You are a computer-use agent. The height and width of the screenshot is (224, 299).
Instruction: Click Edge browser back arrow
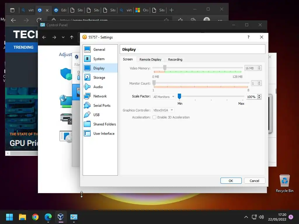click(13, 20)
